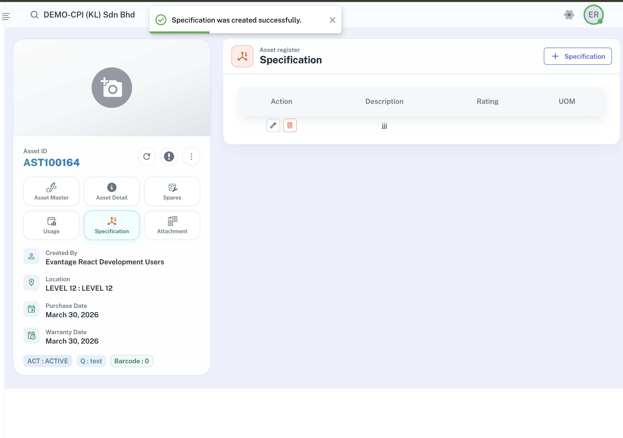Delete the jjj specification with trash icon
The height and width of the screenshot is (438, 623).
(x=290, y=125)
